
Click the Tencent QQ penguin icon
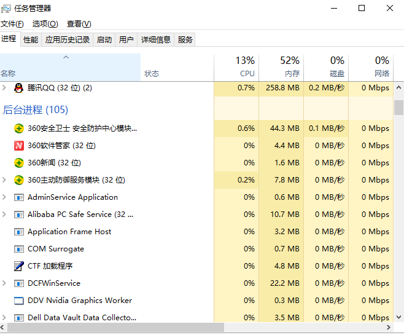(18, 88)
